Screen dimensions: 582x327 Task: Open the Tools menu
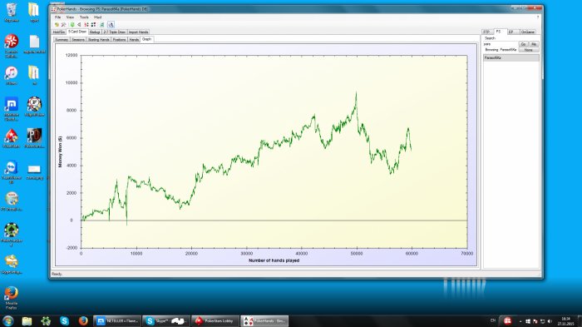[84, 17]
